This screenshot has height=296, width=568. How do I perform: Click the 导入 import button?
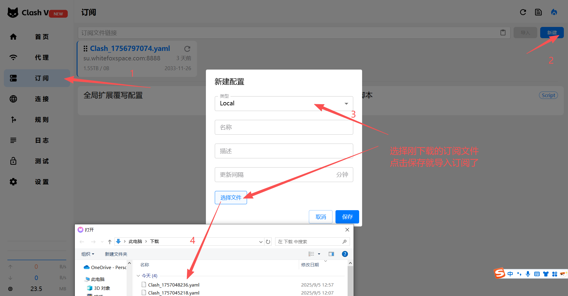click(x=525, y=33)
